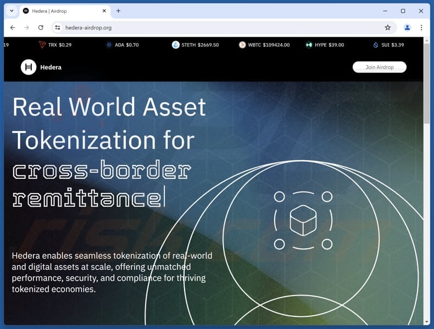Viewport: 434px width, 329px height.
Task: Open a new tab with the plus button
Action: pos(118,11)
